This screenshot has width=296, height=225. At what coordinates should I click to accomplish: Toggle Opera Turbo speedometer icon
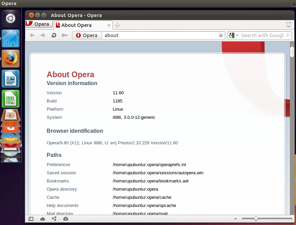click(66, 219)
